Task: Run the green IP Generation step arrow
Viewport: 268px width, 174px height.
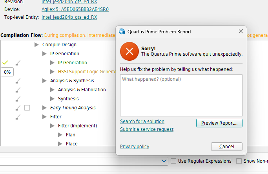Action: (x=52, y=63)
